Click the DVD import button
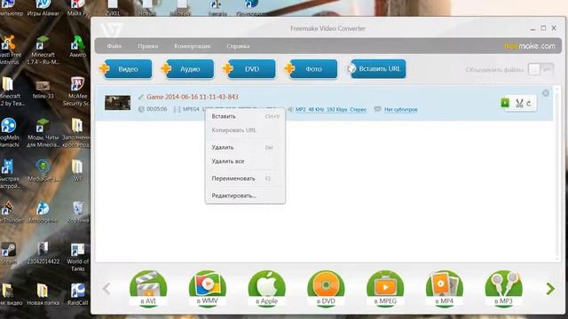The width and height of the screenshot is (568, 319). [249, 69]
